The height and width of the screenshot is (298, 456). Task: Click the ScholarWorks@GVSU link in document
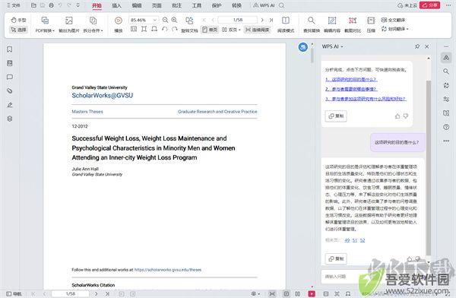click(x=103, y=96)
